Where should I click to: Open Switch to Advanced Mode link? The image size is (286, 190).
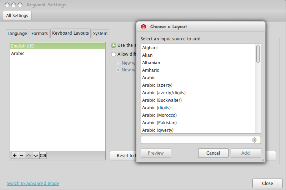tap(33, 184)
